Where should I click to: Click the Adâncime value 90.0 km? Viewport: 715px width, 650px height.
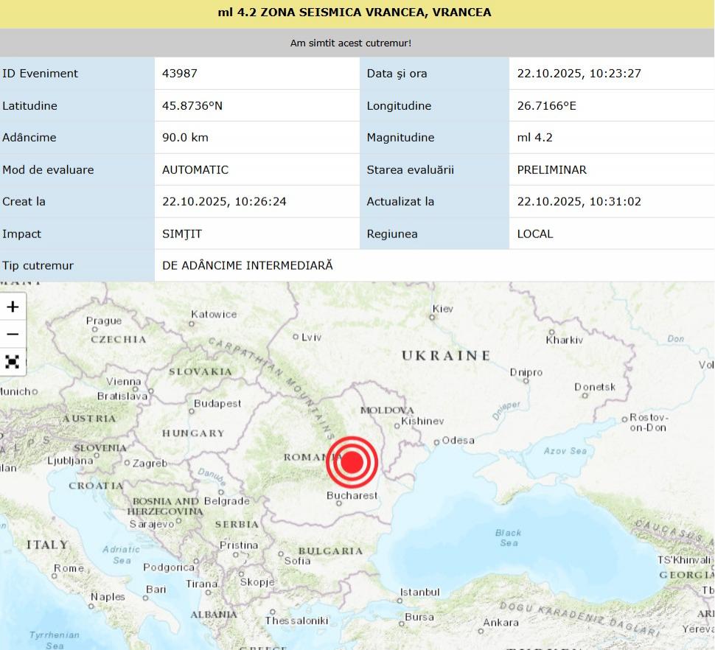tap(185, 137)
